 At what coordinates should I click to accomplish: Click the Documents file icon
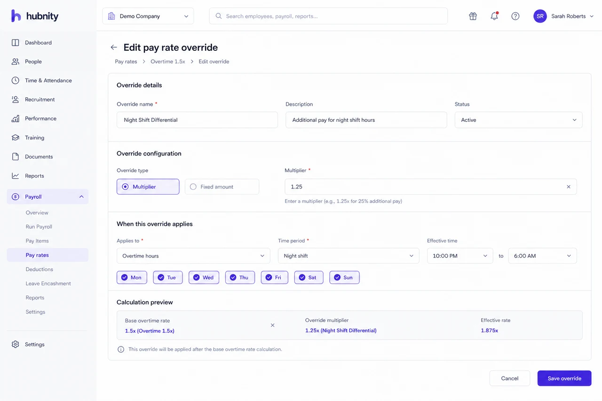pyautogui.click(x=16, y=157)
